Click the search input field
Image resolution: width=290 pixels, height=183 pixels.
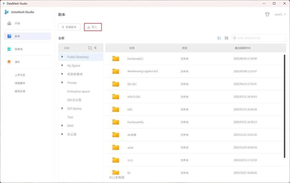click(x=261, y=38)
